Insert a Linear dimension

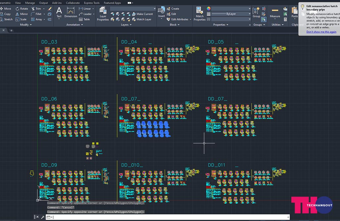click(85, 9)
